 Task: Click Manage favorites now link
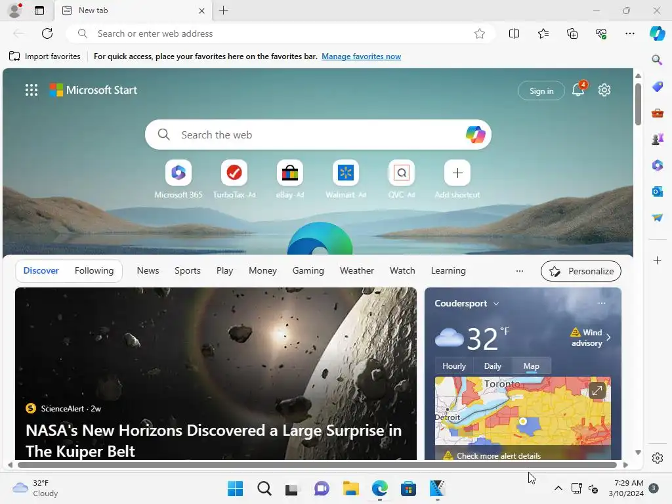[362, 56]
